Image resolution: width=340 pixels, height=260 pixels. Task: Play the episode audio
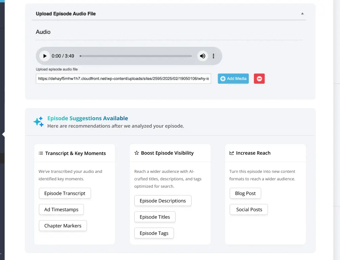[x=44, y=56]
